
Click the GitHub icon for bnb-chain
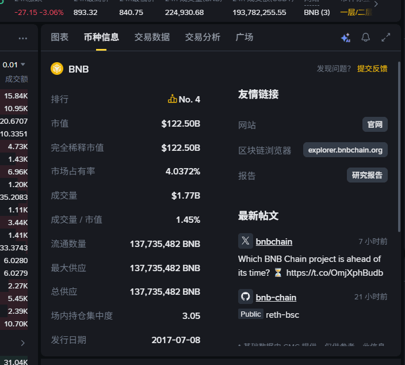pos(246,296)
